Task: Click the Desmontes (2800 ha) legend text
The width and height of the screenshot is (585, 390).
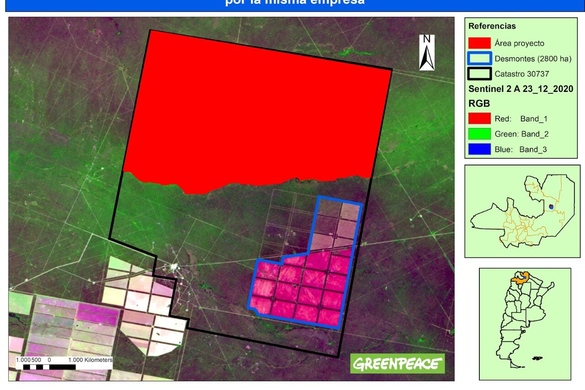Action: (x=533, y=59)
